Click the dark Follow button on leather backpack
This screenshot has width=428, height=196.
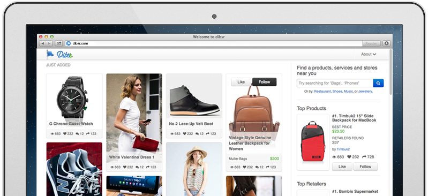click(264, 82)
